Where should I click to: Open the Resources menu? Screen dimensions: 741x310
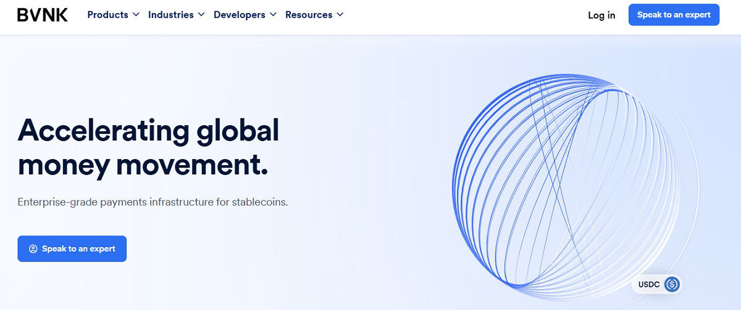314,15
